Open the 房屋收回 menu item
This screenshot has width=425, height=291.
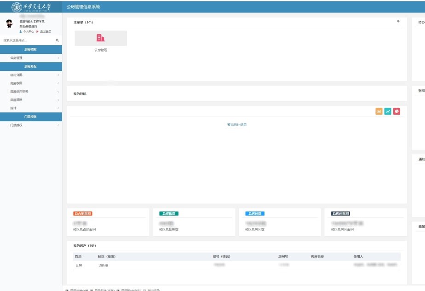[x=31, y=83]
